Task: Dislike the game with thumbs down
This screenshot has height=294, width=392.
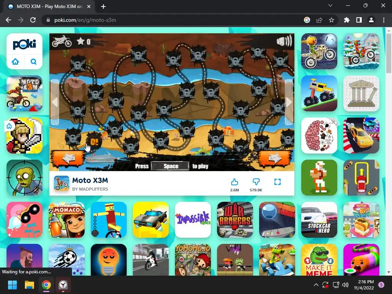Action: click(x=256, y=182)
